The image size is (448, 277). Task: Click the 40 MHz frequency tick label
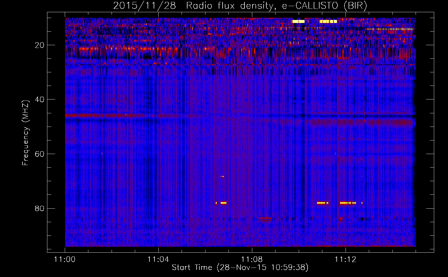pos(40,99)
